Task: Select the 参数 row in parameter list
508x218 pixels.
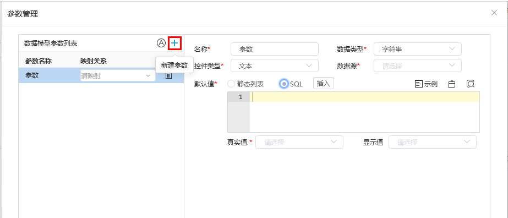Action: (101, 75)
